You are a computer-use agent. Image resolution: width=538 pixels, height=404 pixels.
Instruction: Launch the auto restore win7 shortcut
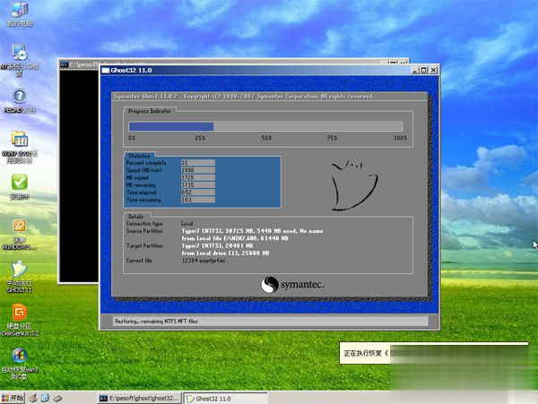coord(19,357)
